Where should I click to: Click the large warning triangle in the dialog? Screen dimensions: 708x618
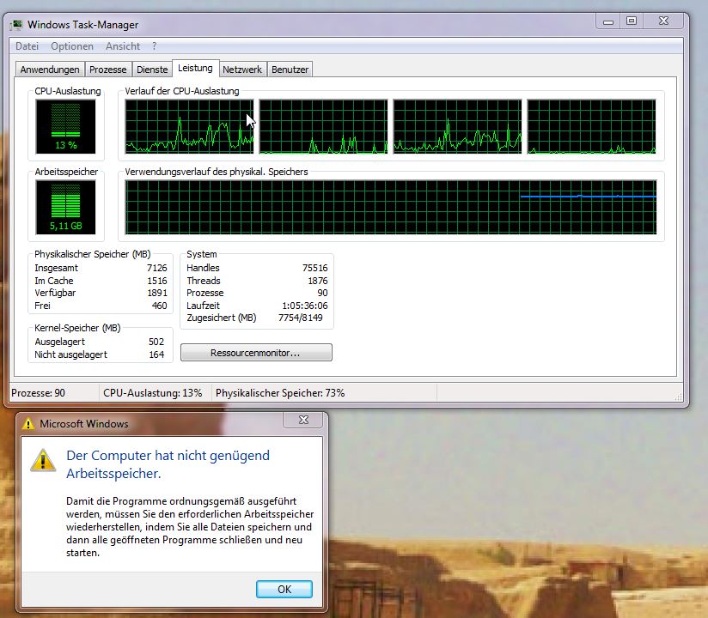tap(43, 460)
